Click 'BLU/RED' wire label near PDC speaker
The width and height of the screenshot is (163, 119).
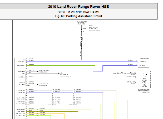click(130, 61)
